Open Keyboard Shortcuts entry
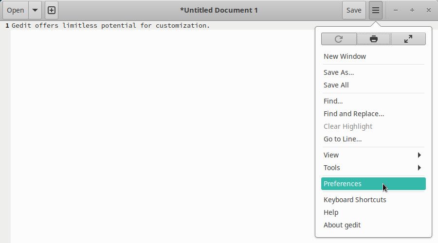The width and height of the screenshot is (438, 243). [x=355, y=200]
